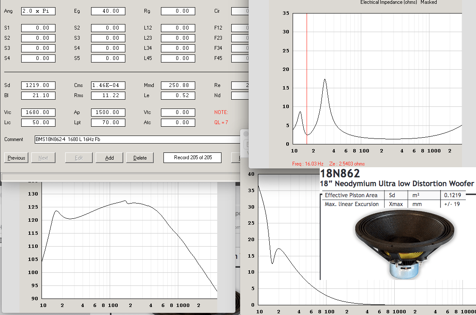The height and width of the screenshot is (315, 476).
Task: Click the Effective Piston Area row label
Action: [351, 196]
